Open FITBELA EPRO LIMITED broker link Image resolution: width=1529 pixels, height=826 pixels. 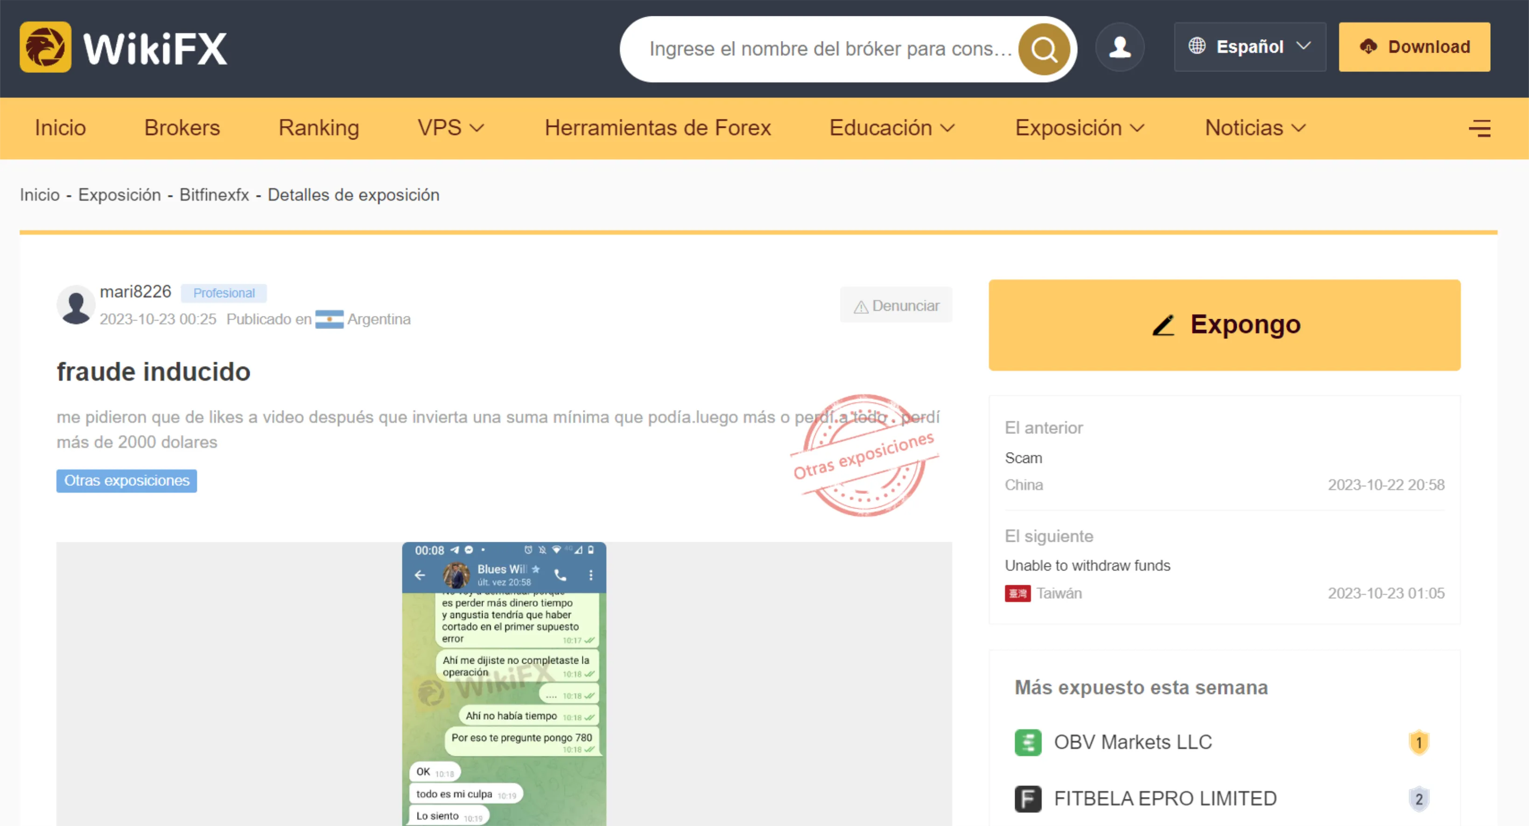click(1165, 799)
